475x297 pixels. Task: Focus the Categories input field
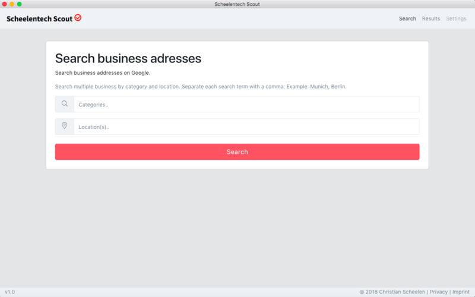246,105
